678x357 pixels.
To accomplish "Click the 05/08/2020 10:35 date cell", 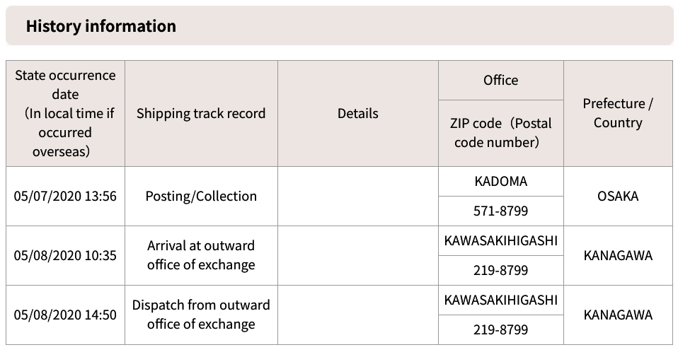I will coord(65,255).
